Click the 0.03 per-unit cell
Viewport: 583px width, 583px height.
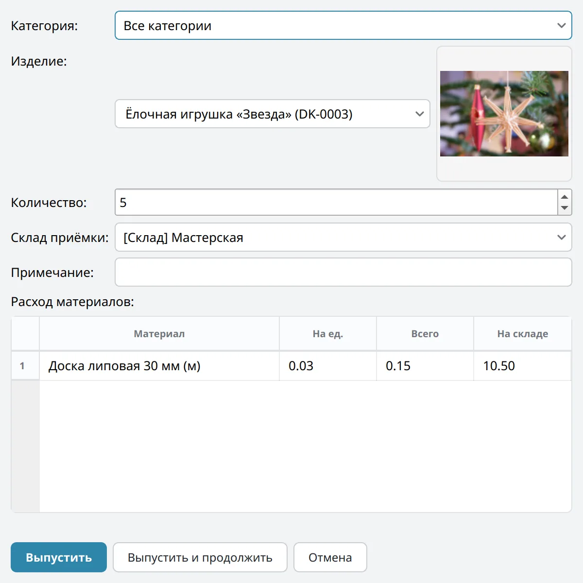[x=328, y=366]
